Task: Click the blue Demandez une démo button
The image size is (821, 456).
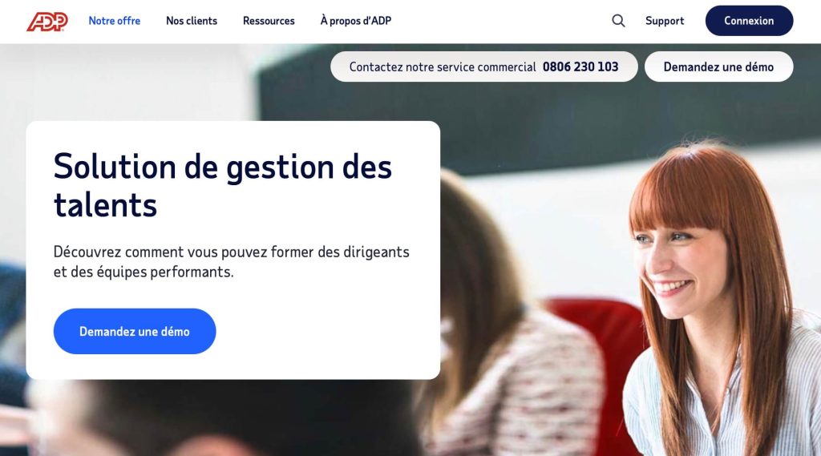Action: [x=135, y=332]
